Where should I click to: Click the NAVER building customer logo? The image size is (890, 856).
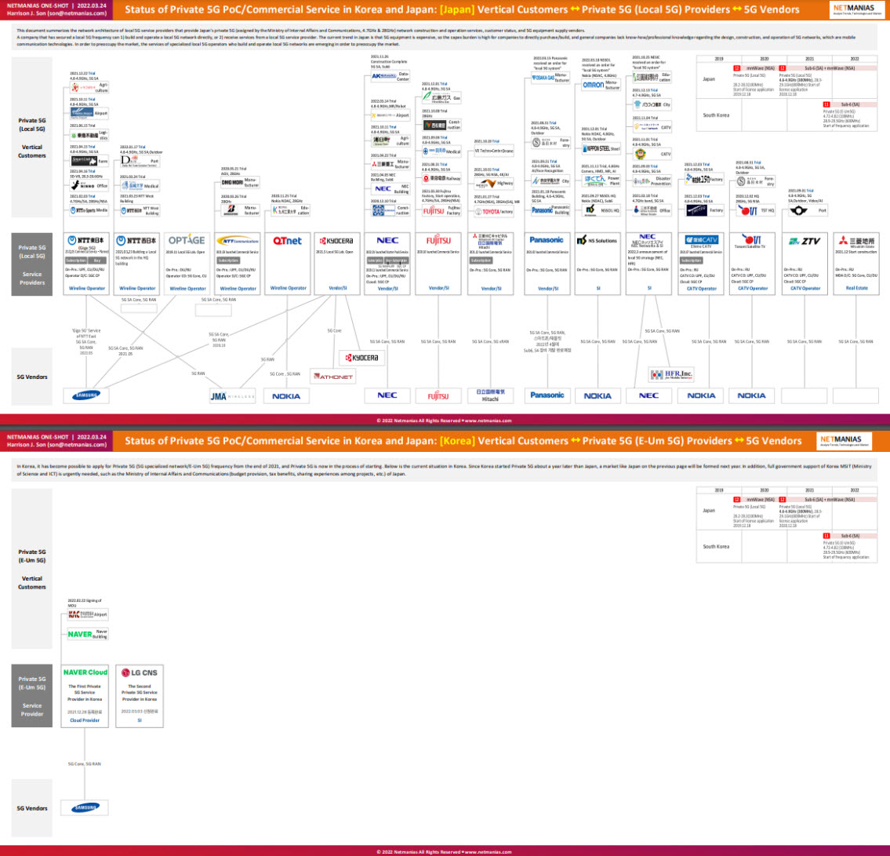(x=79, y=635)
